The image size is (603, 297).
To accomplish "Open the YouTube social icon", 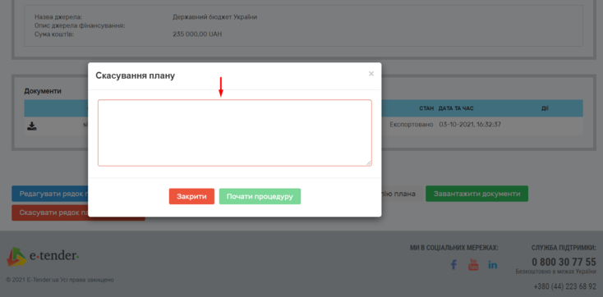I will point(473,264).
